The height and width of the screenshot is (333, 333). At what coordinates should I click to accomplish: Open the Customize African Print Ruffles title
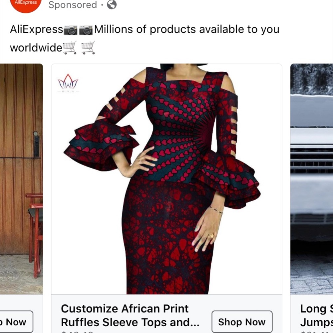tap(130, 315)
